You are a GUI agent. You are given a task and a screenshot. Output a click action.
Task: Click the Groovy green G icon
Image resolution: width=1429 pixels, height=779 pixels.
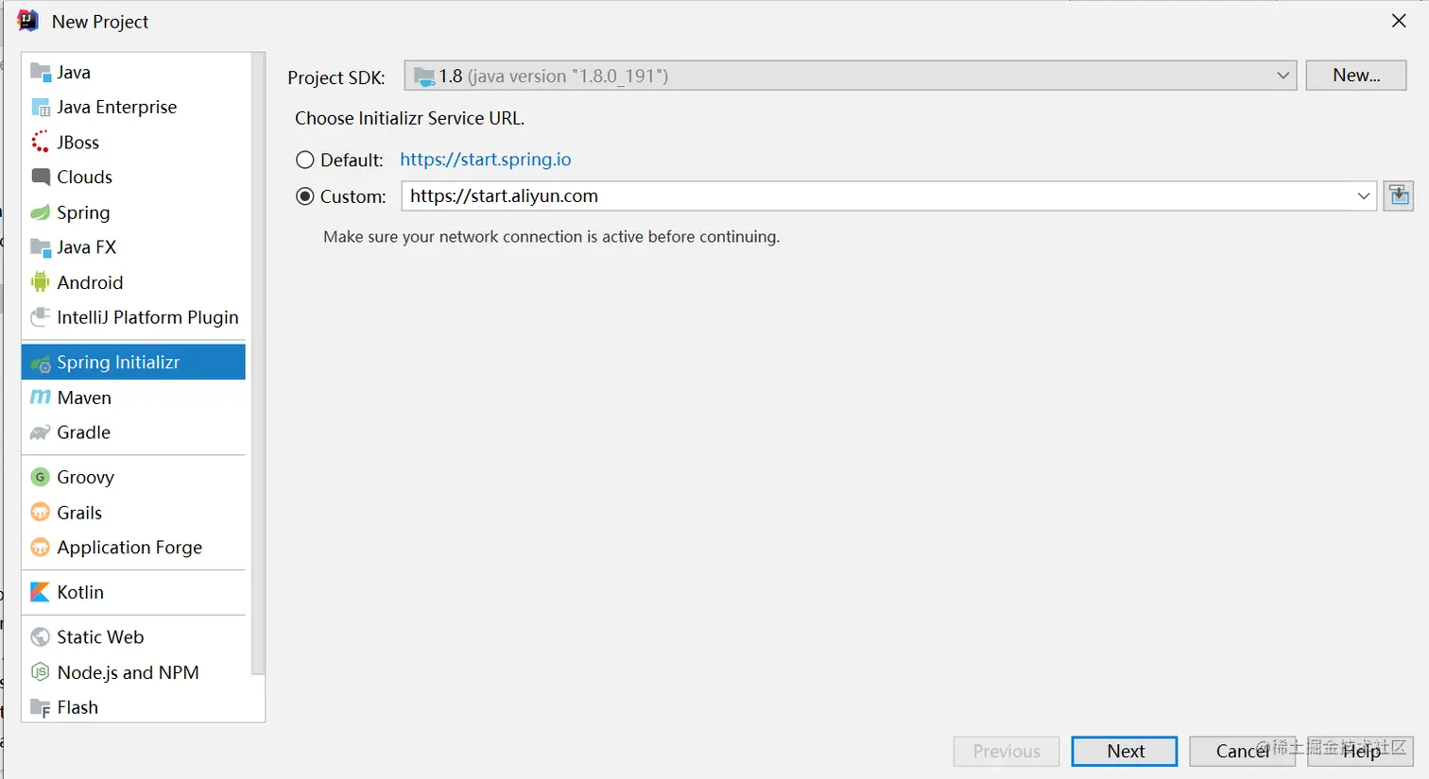(40, 477)
